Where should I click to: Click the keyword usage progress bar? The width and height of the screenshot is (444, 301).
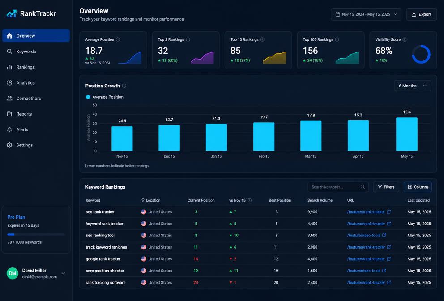click(36, 234)
